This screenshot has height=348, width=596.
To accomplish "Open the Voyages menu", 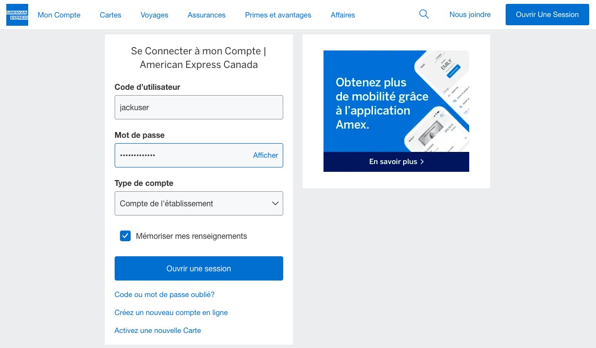I will click(x=154, y=15).
